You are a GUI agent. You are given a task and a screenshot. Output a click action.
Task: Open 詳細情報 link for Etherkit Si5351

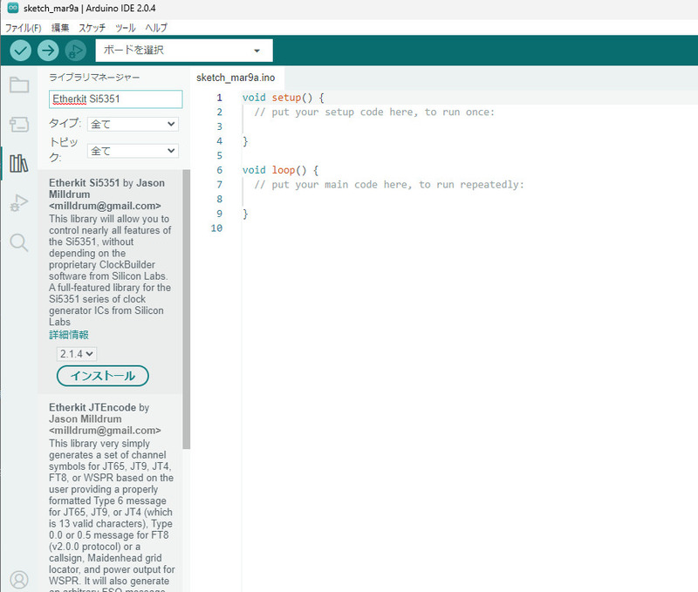[69, 335]
